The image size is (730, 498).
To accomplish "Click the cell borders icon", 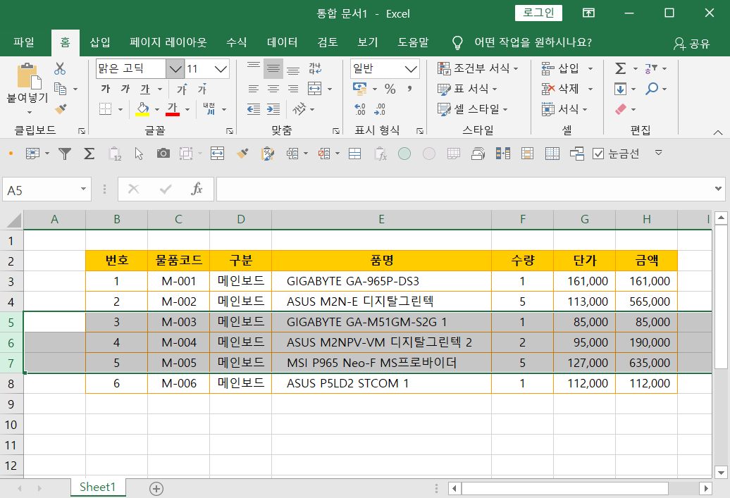I will 106,109.
